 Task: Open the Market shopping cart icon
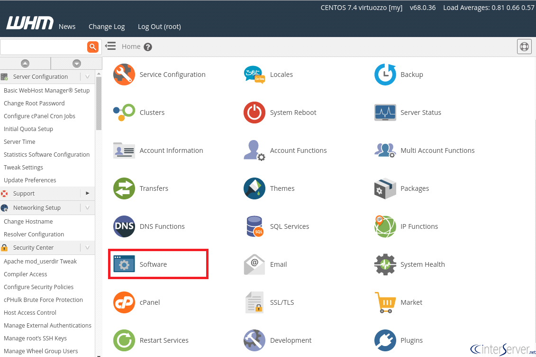click(x=385, y=302)
